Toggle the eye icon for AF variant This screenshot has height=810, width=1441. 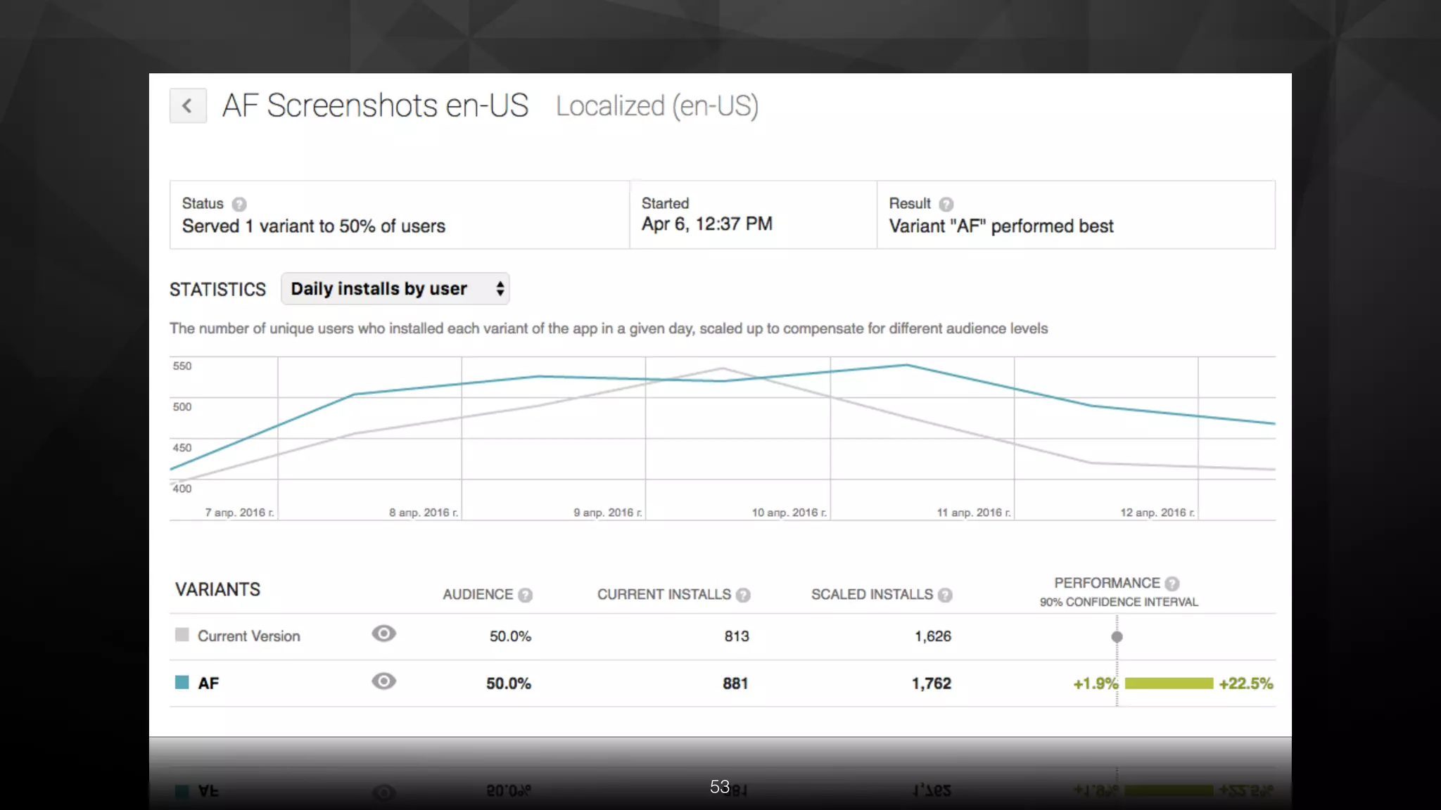tap(383, 681)
